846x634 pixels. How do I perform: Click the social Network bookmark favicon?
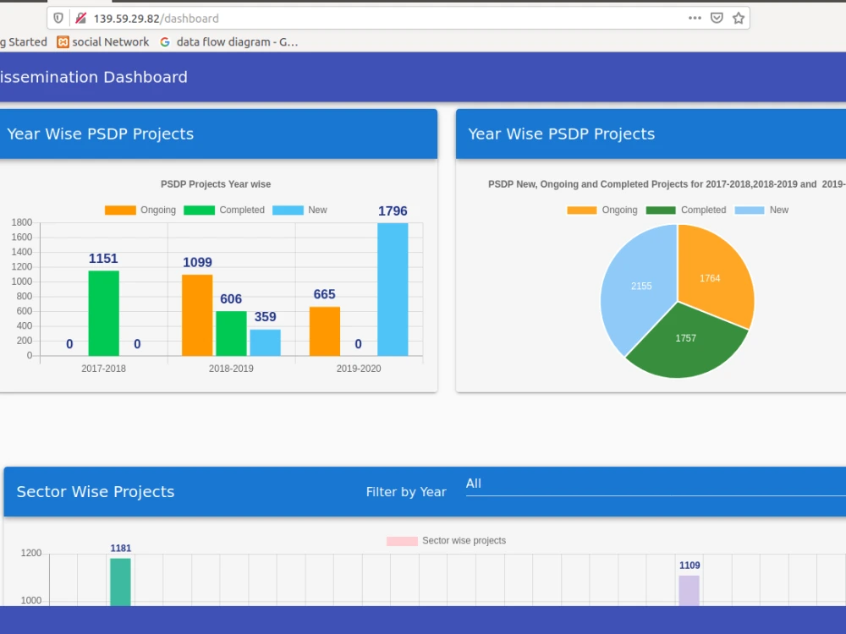[63, 42]
